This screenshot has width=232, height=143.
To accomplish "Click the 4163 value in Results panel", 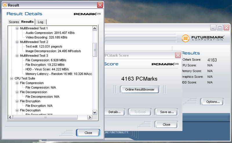I will (212, 60).
